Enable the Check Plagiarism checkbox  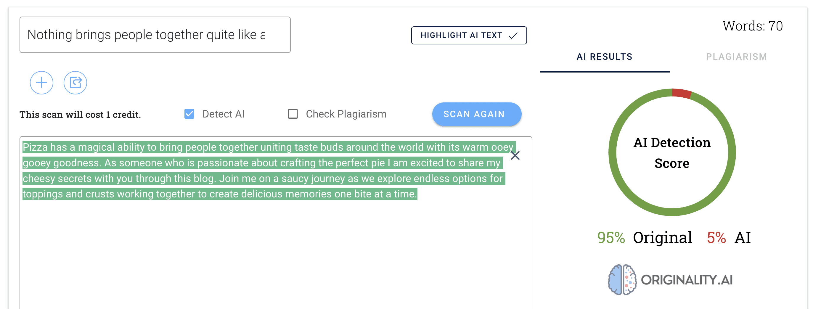[293, 114]
